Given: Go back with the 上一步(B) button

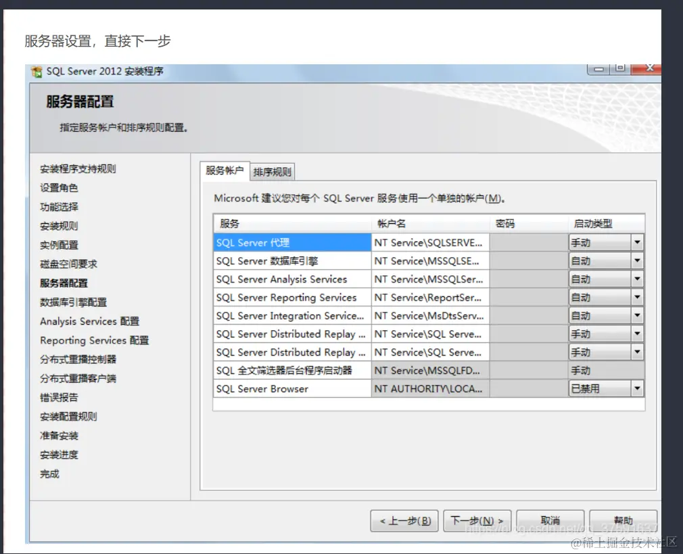Looking at the screenshot, I should pos(404,520).
